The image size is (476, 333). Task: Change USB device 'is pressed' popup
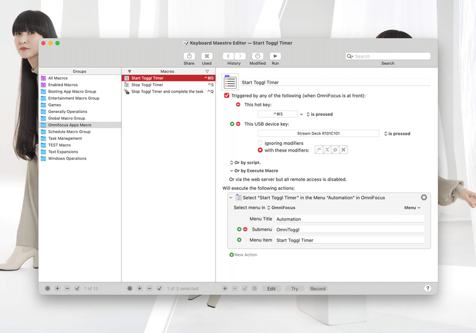pyautogui.click(x=397, y=134)
